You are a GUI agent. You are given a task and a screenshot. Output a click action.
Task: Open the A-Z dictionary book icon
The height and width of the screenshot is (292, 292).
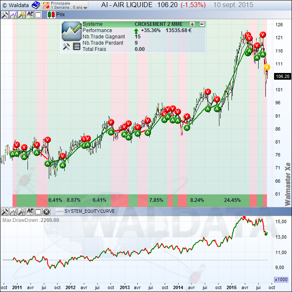[x=36, y=5]
